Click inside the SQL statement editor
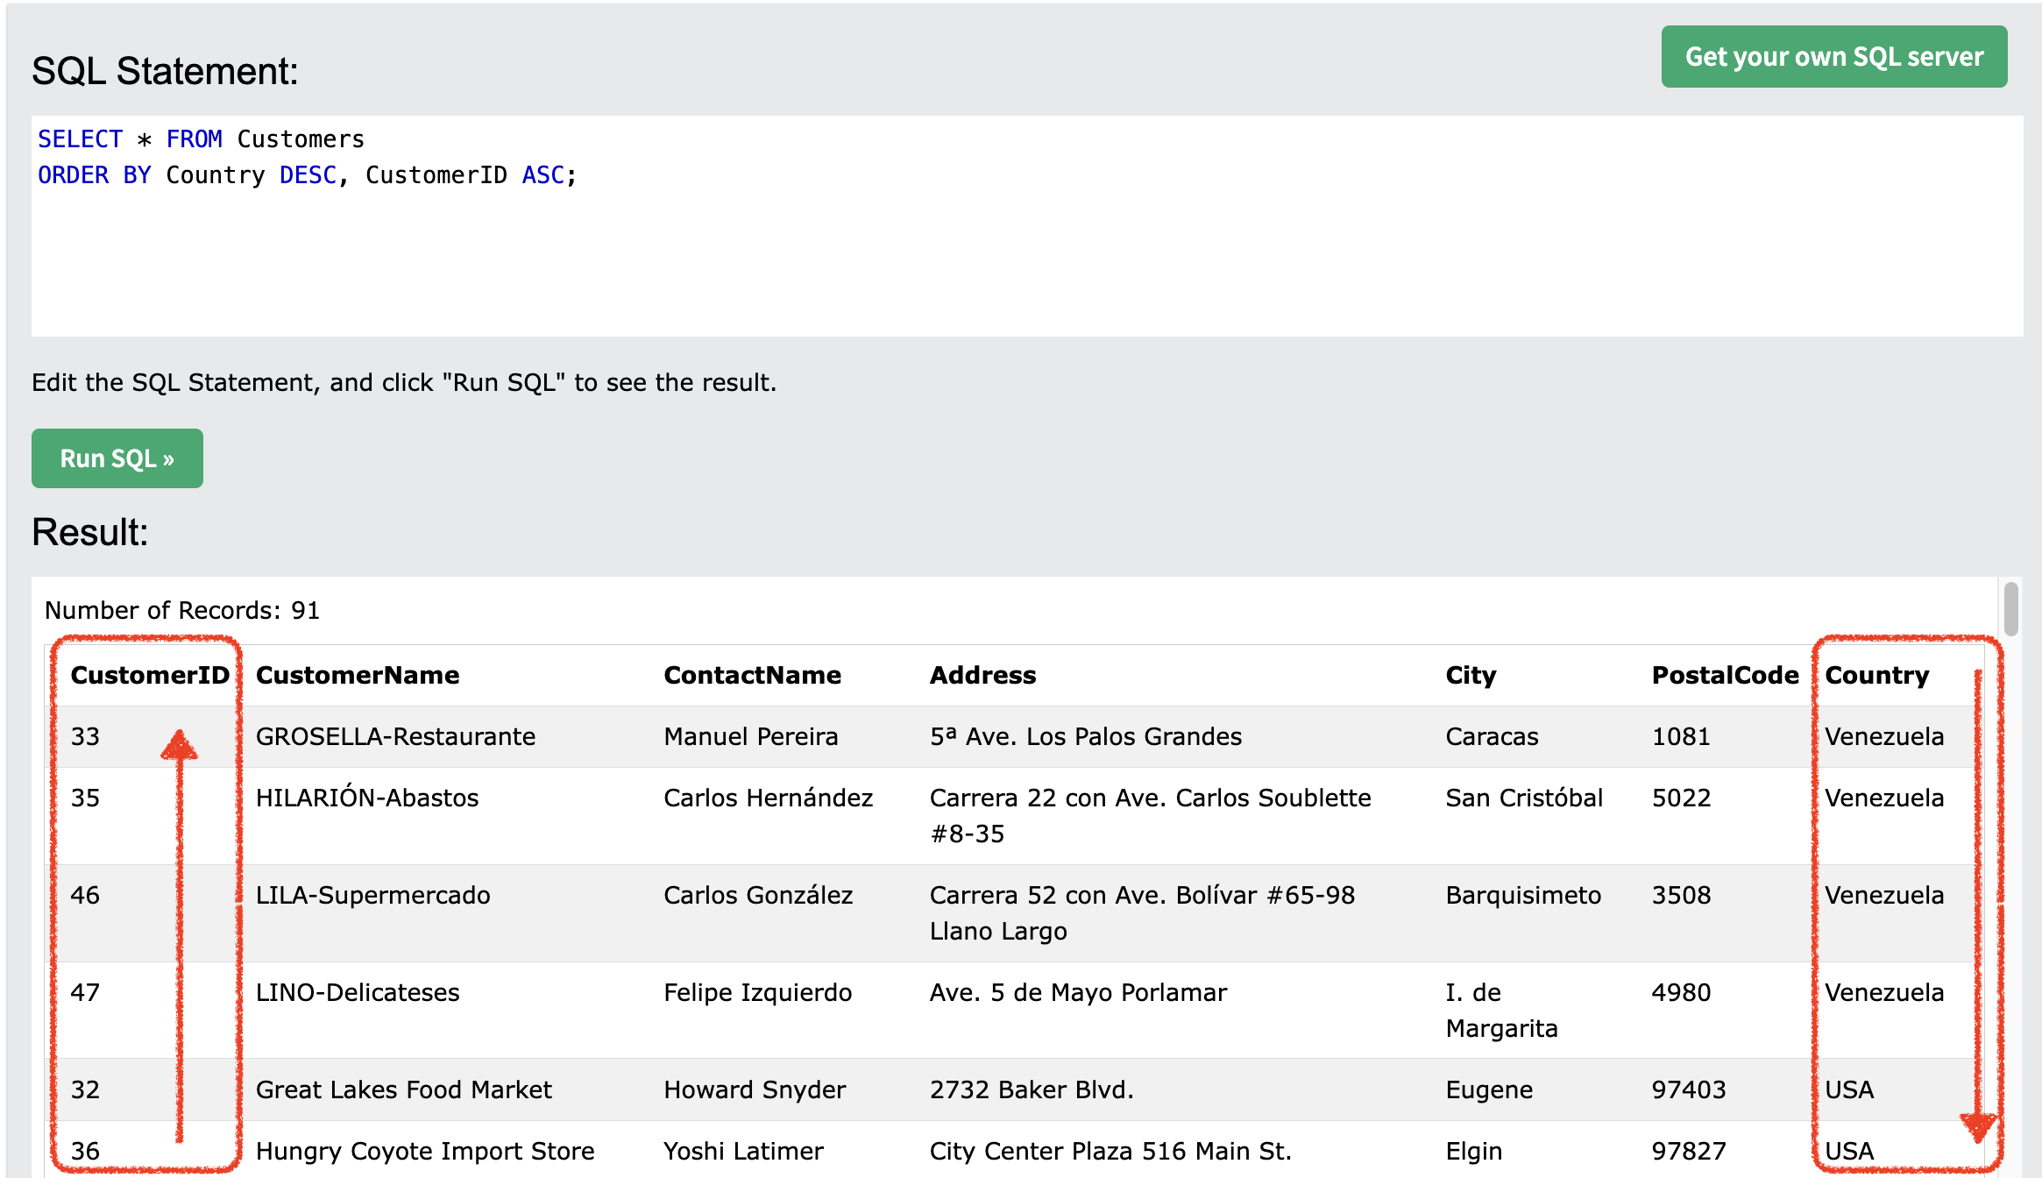Image resolution: width=2042 pixels, height=1178 pixels. pyautogui.click(x=1025, y=254)
